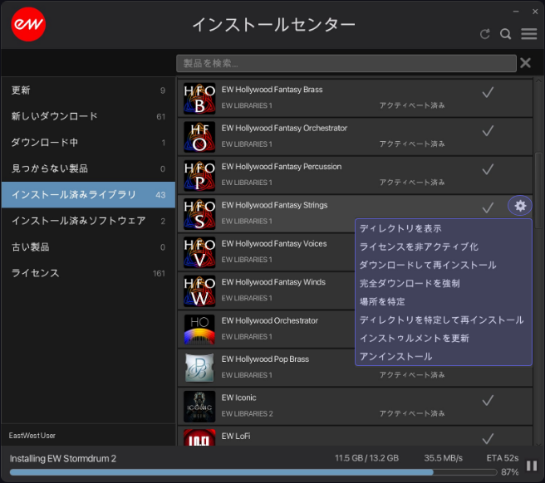Choose ディレクトリを特定して再インストール
This screenshot has width=545, height=483.
[x=443, y=320]
